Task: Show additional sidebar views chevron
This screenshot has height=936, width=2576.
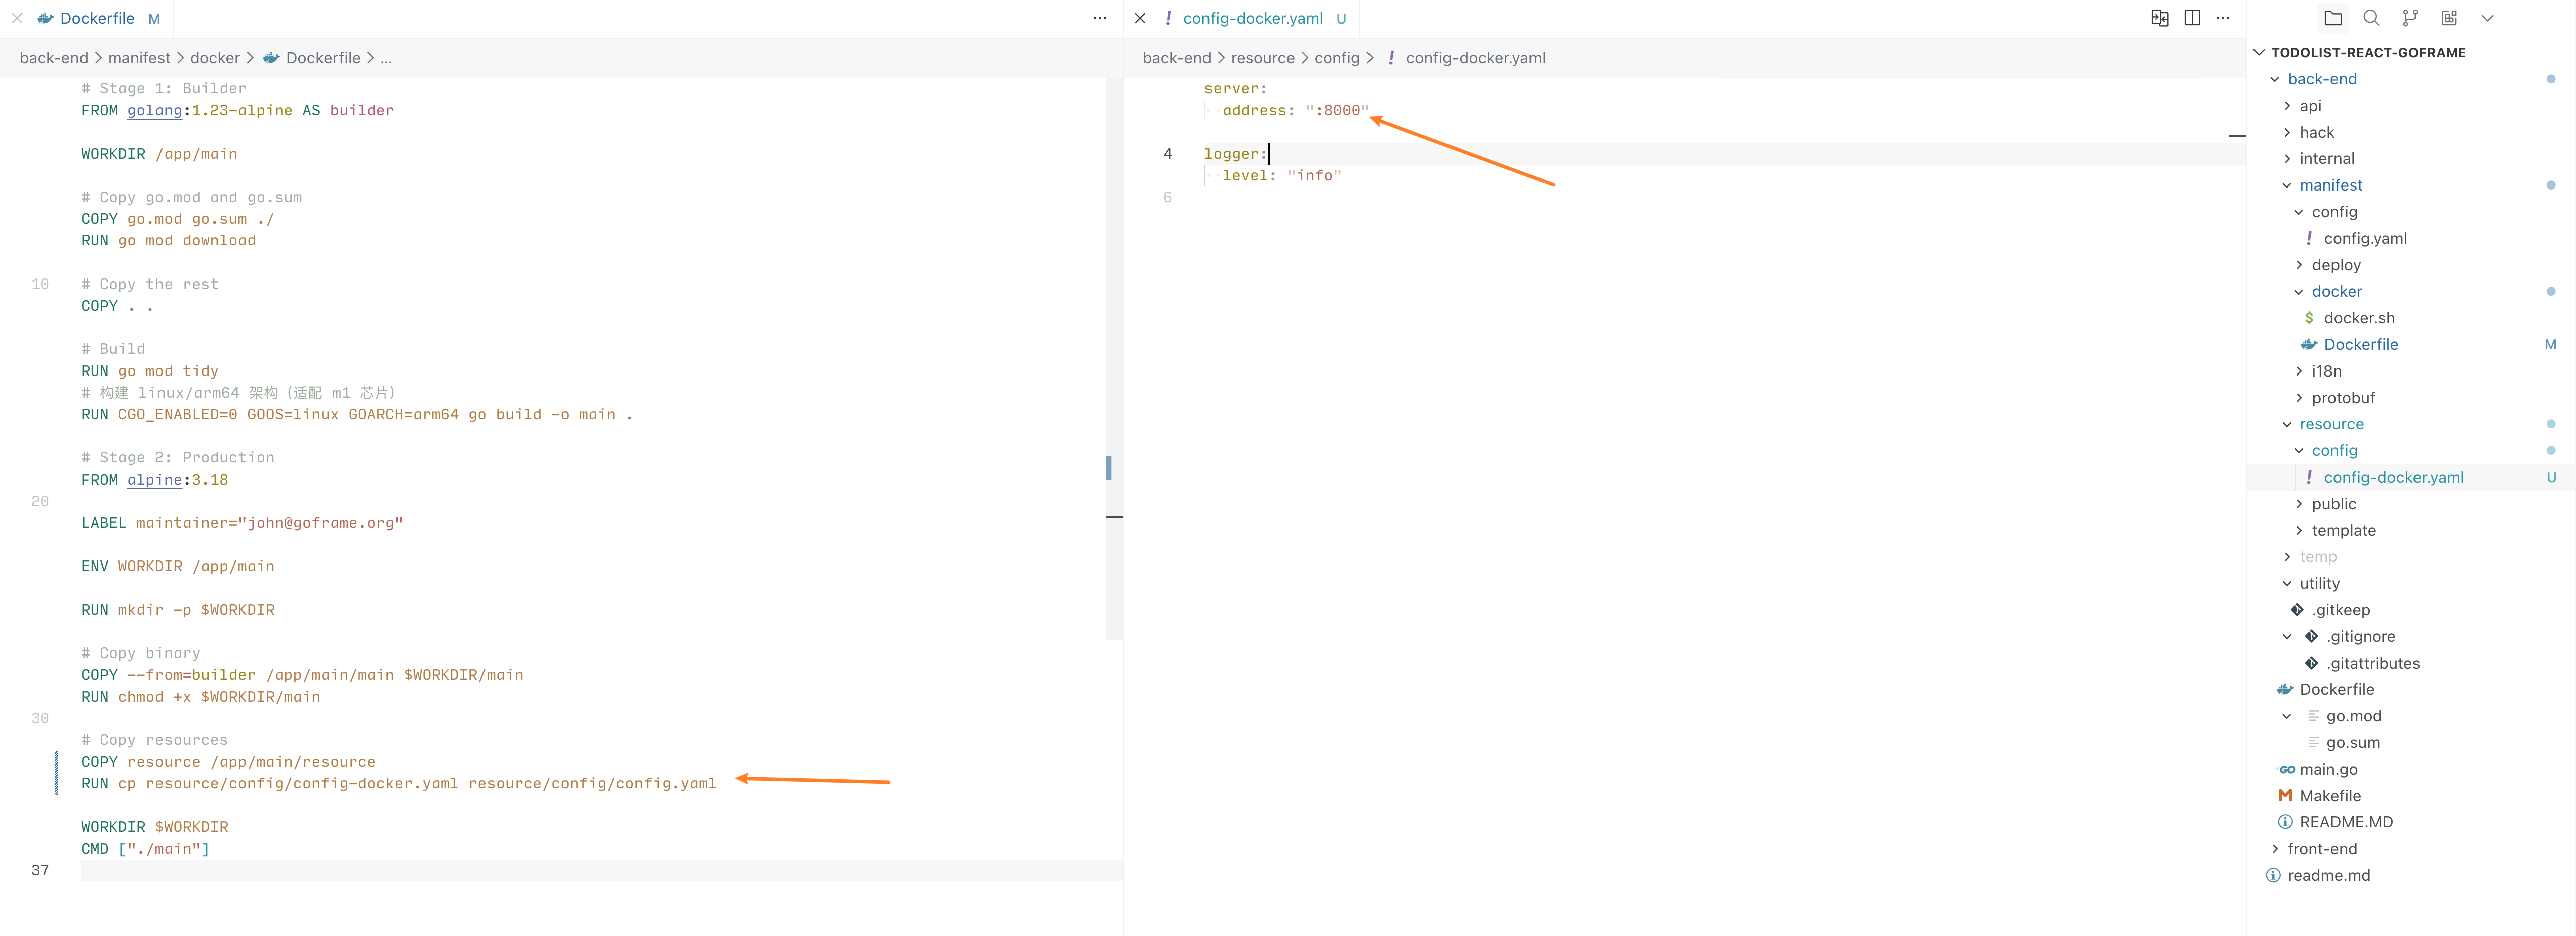Action: 2488,18
